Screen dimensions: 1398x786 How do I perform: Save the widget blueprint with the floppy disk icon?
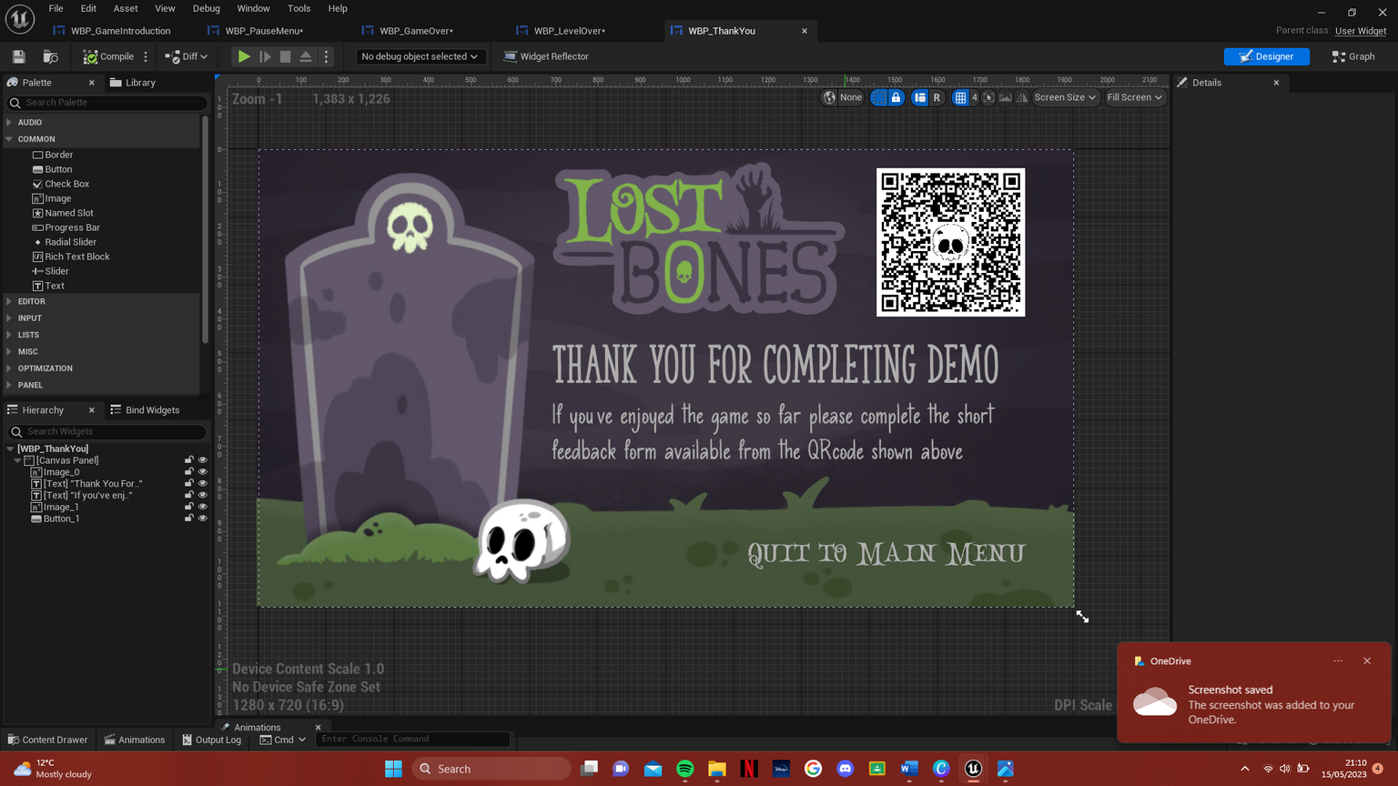[18, 56]
